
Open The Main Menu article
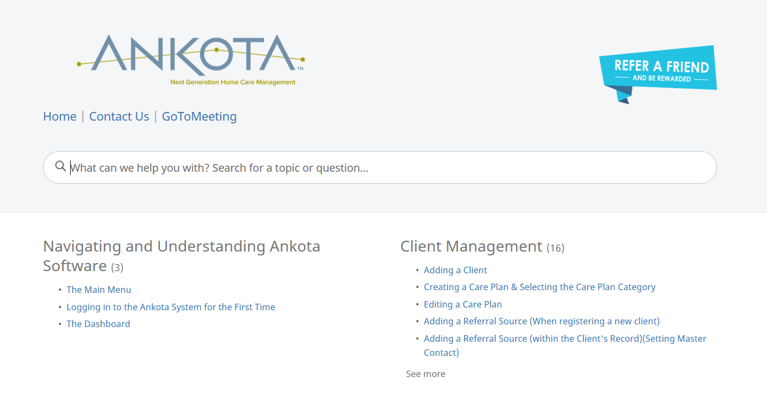click(x=99, y=290)
